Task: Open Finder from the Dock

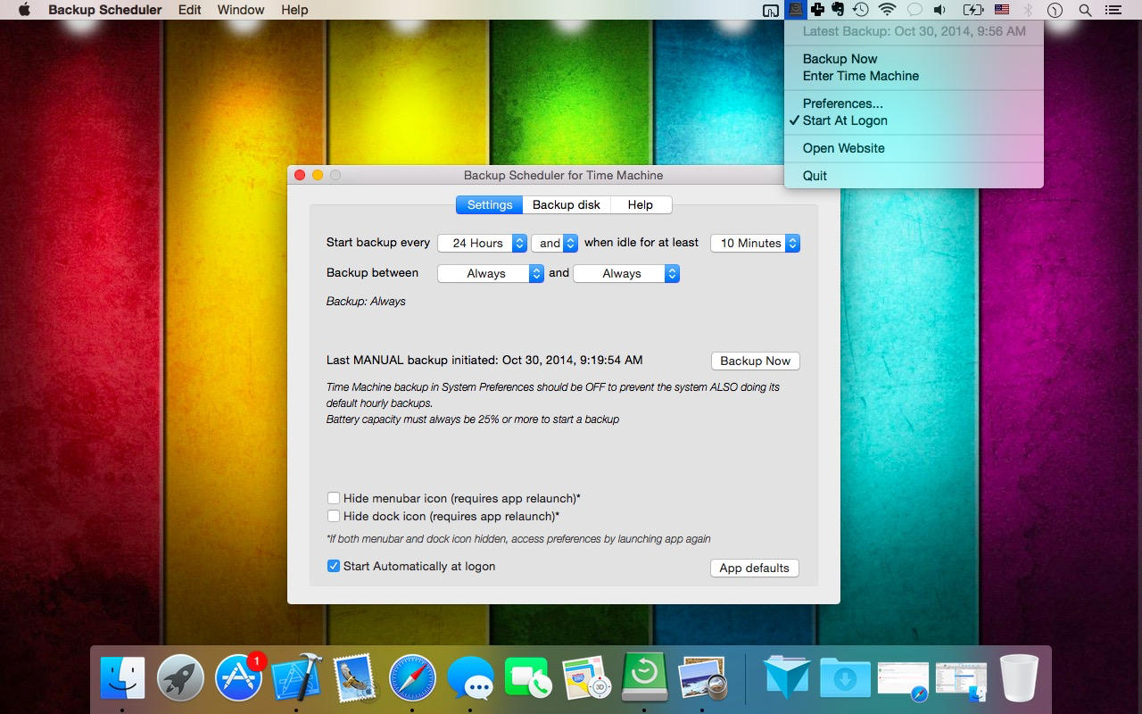Action: [x=122, y=677]
